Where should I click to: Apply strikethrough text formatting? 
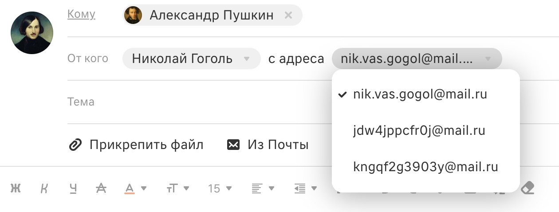tap(101, 188)
